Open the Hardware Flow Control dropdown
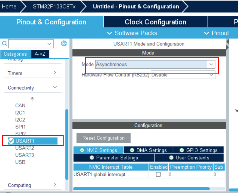The image size is (238, 193). tap(183, 75)
